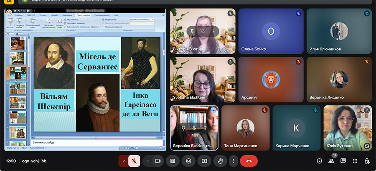Click Вероніка Лисенко's profile avatar
This screenshot has width=376, height=171.
click(x=339, y=80)
